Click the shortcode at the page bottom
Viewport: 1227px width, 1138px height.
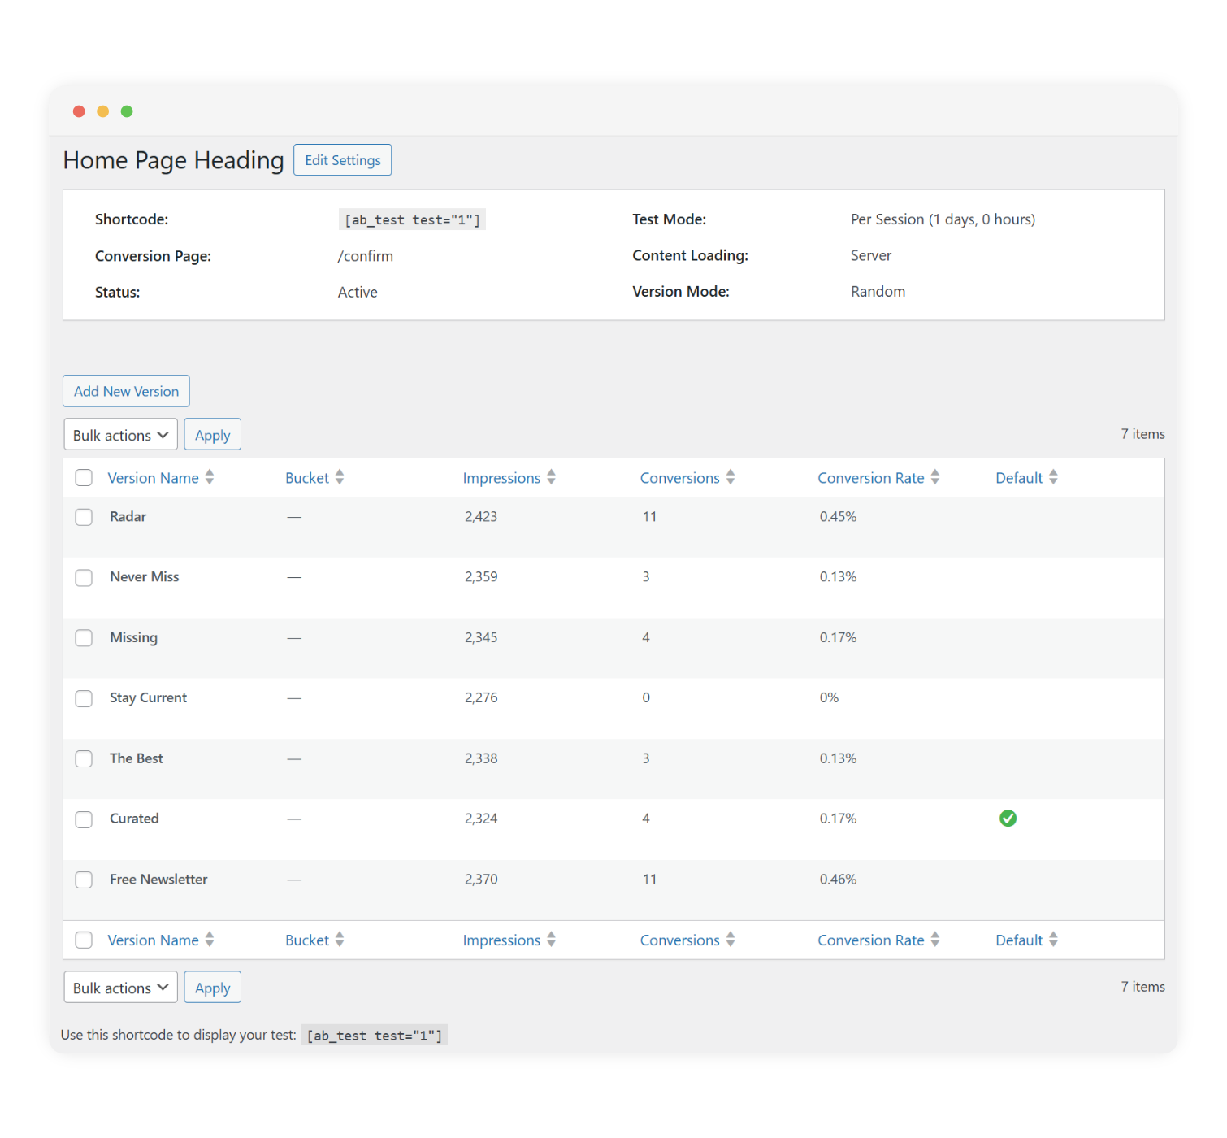click(x=374, y=1036)
